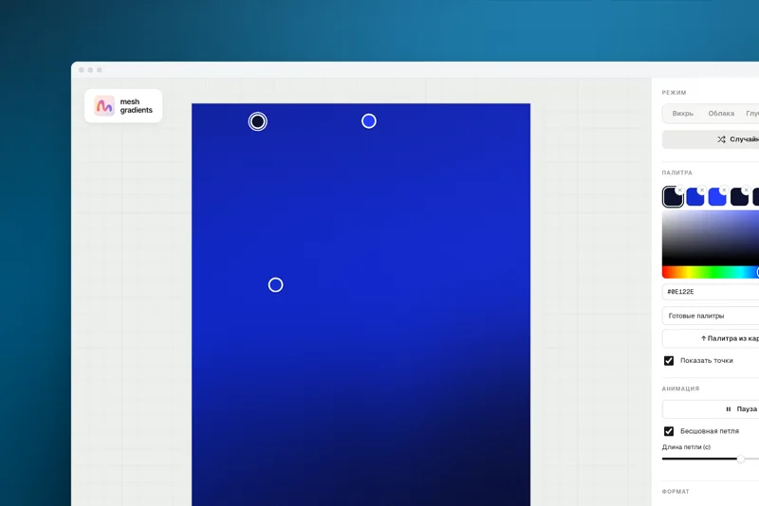
Task: Select the dark navy gradient control point
Action: coord(257,121)
